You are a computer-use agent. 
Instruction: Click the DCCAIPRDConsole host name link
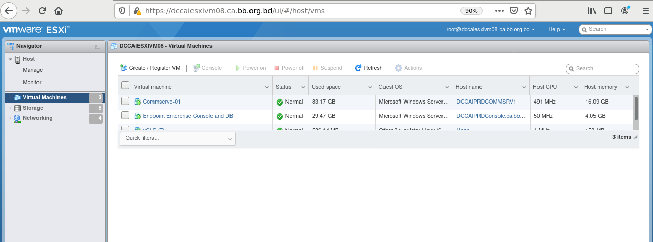click(x=492, y=116)
